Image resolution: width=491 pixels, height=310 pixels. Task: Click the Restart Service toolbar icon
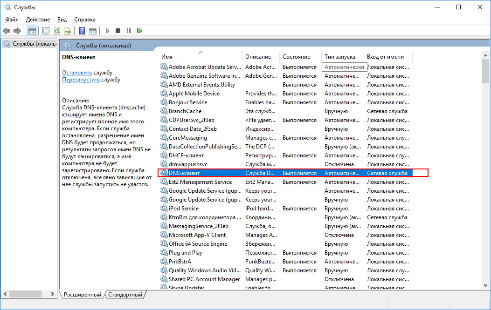click(x=139, y=31)
